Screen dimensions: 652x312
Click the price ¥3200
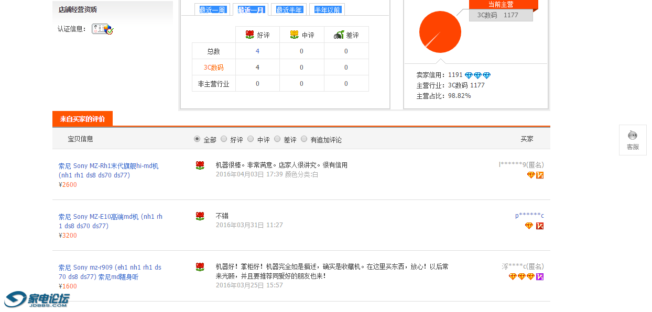(68, 236)
